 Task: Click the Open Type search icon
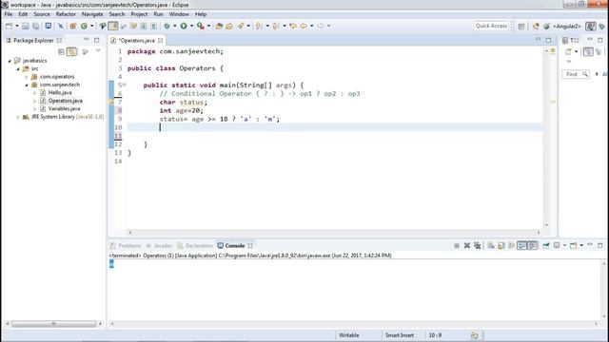[103, 26]
